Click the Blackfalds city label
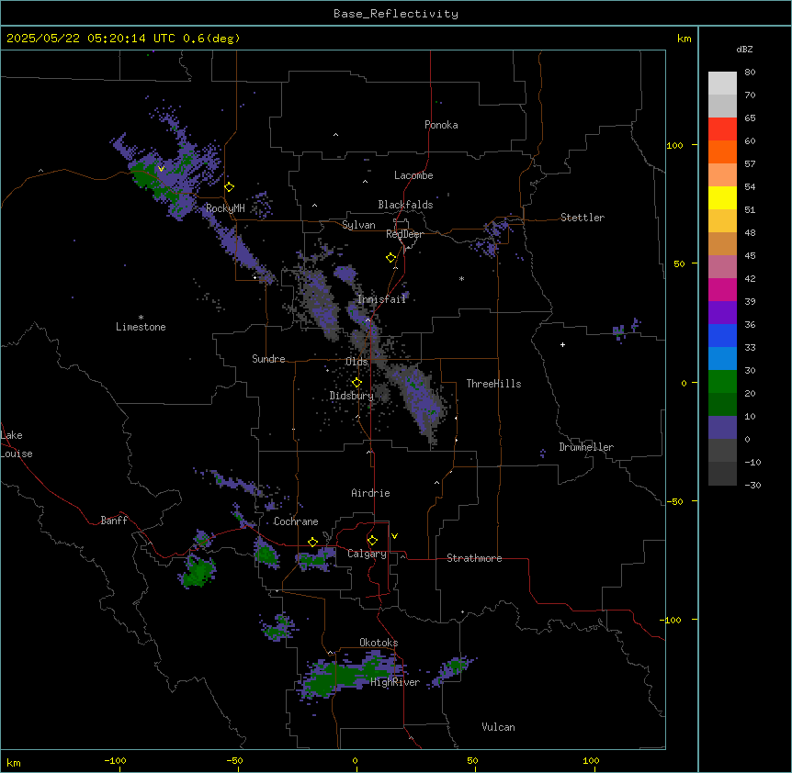This screenshot has width=792, height=773. tap(405, 205)
